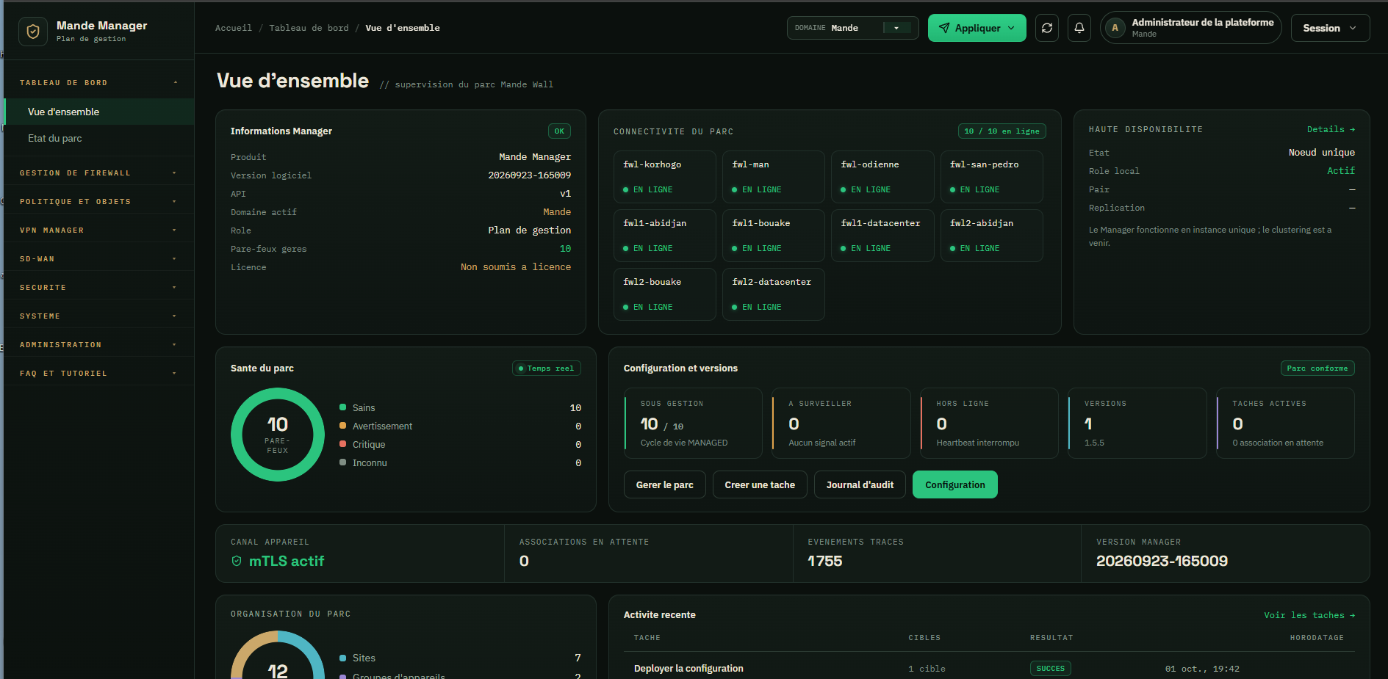Open the fw1-korhogo firewall card
This screenshot has height=679, width=1388.
664,177
